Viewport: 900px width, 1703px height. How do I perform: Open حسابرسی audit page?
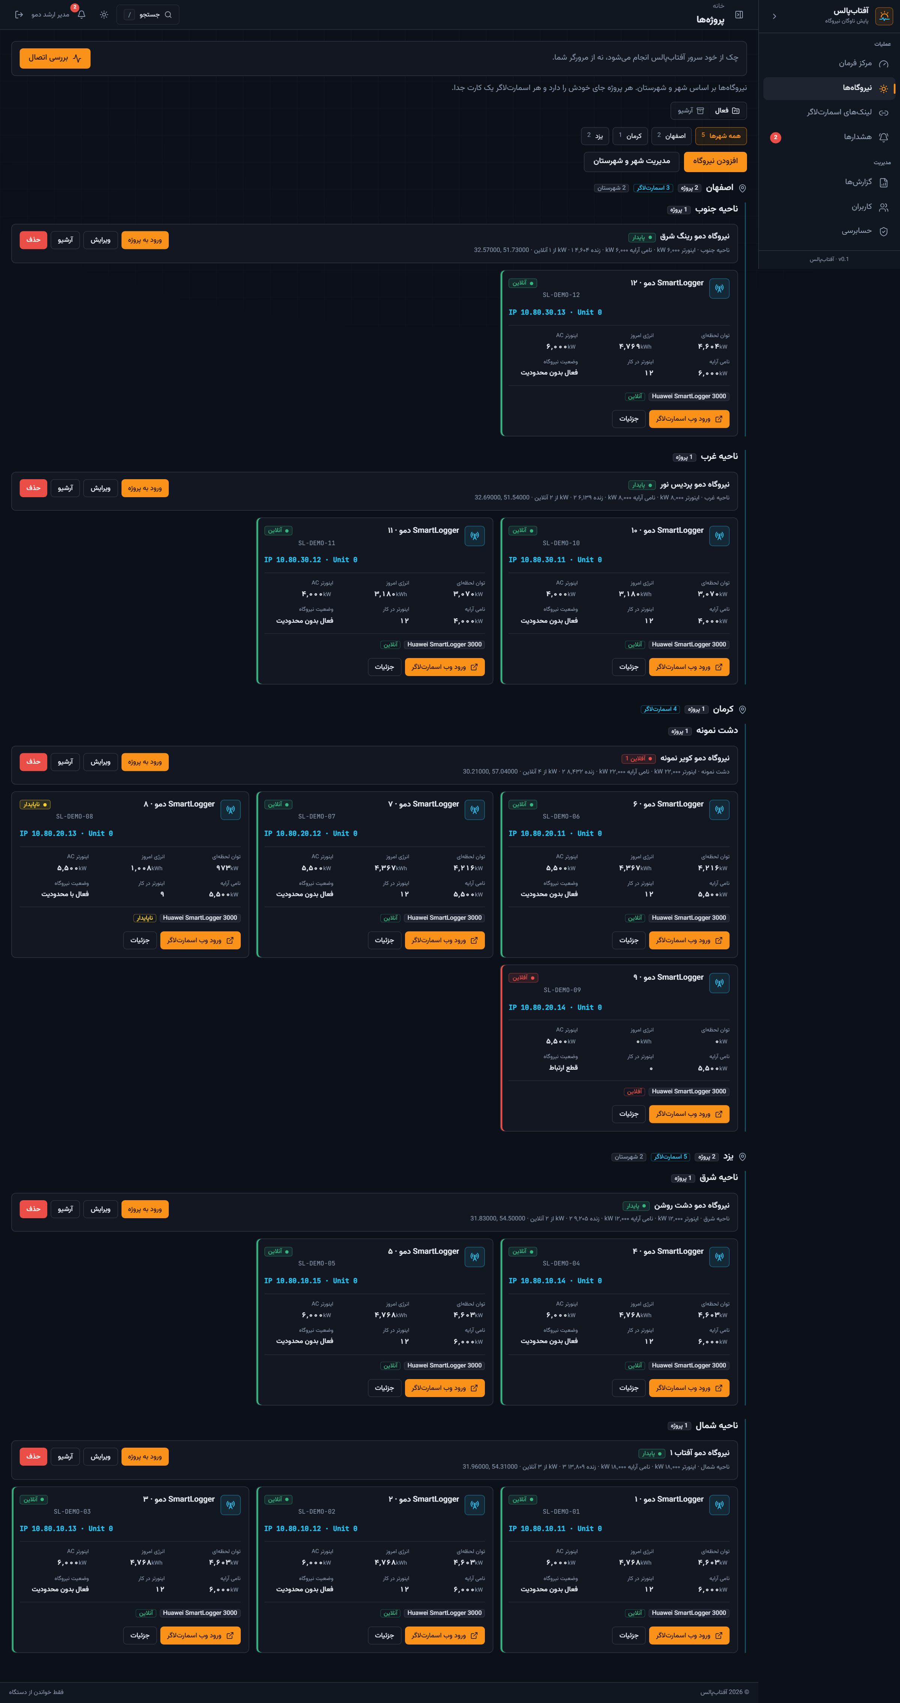click(x=829, y=231)
